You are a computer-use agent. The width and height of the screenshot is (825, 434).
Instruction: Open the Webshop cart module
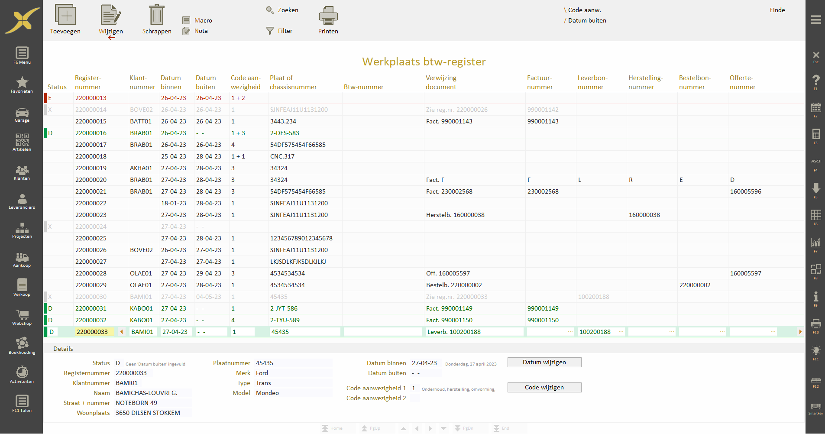tap(22, 317)
